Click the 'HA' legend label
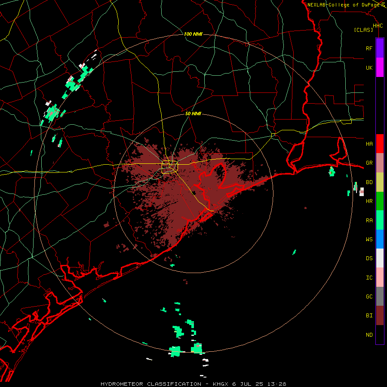This screenshot has height=387, width=387. [x=369, y=144]
